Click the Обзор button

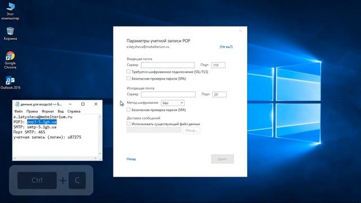(191, 130)
